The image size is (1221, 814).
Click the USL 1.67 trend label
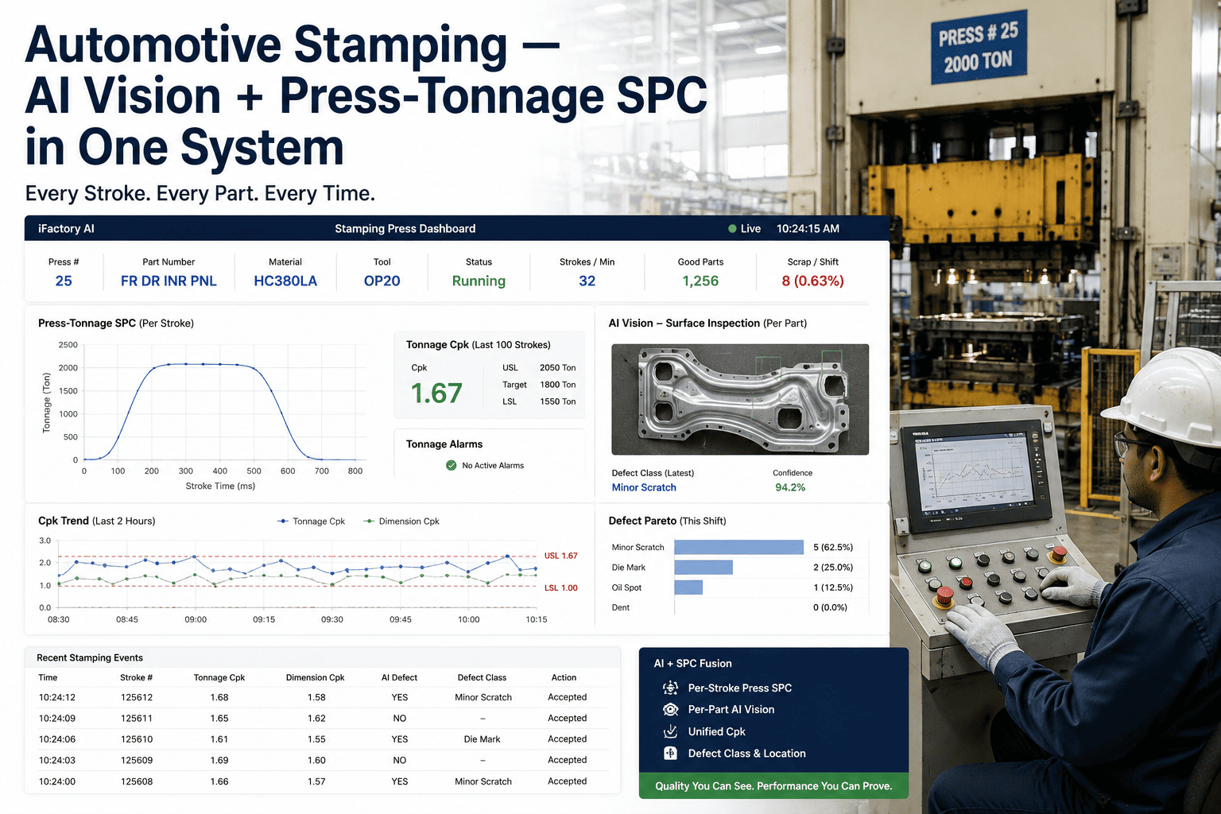click(x=560, y=556)
